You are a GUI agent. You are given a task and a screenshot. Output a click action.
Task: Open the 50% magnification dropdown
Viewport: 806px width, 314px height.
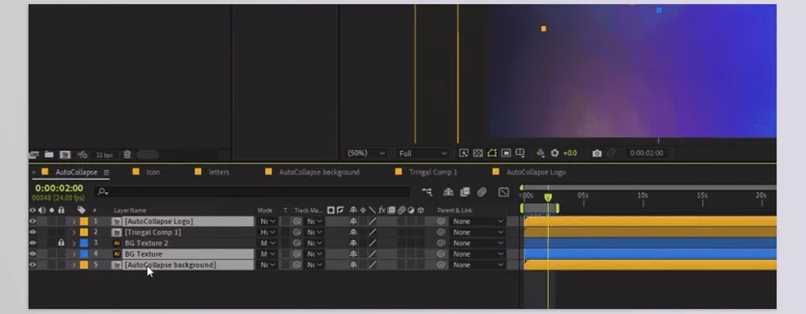click(366, 153)
